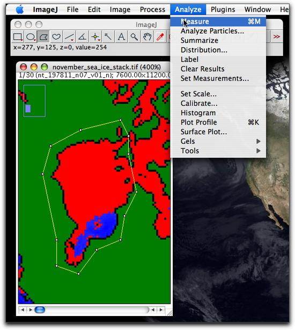Select the Straight Line tool

pyautogui.click(x=69, y=37)
